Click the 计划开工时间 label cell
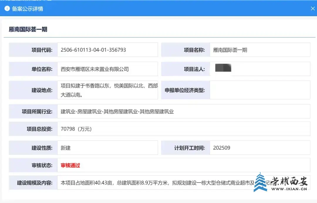The image size is (317, 203). [186, 148]
